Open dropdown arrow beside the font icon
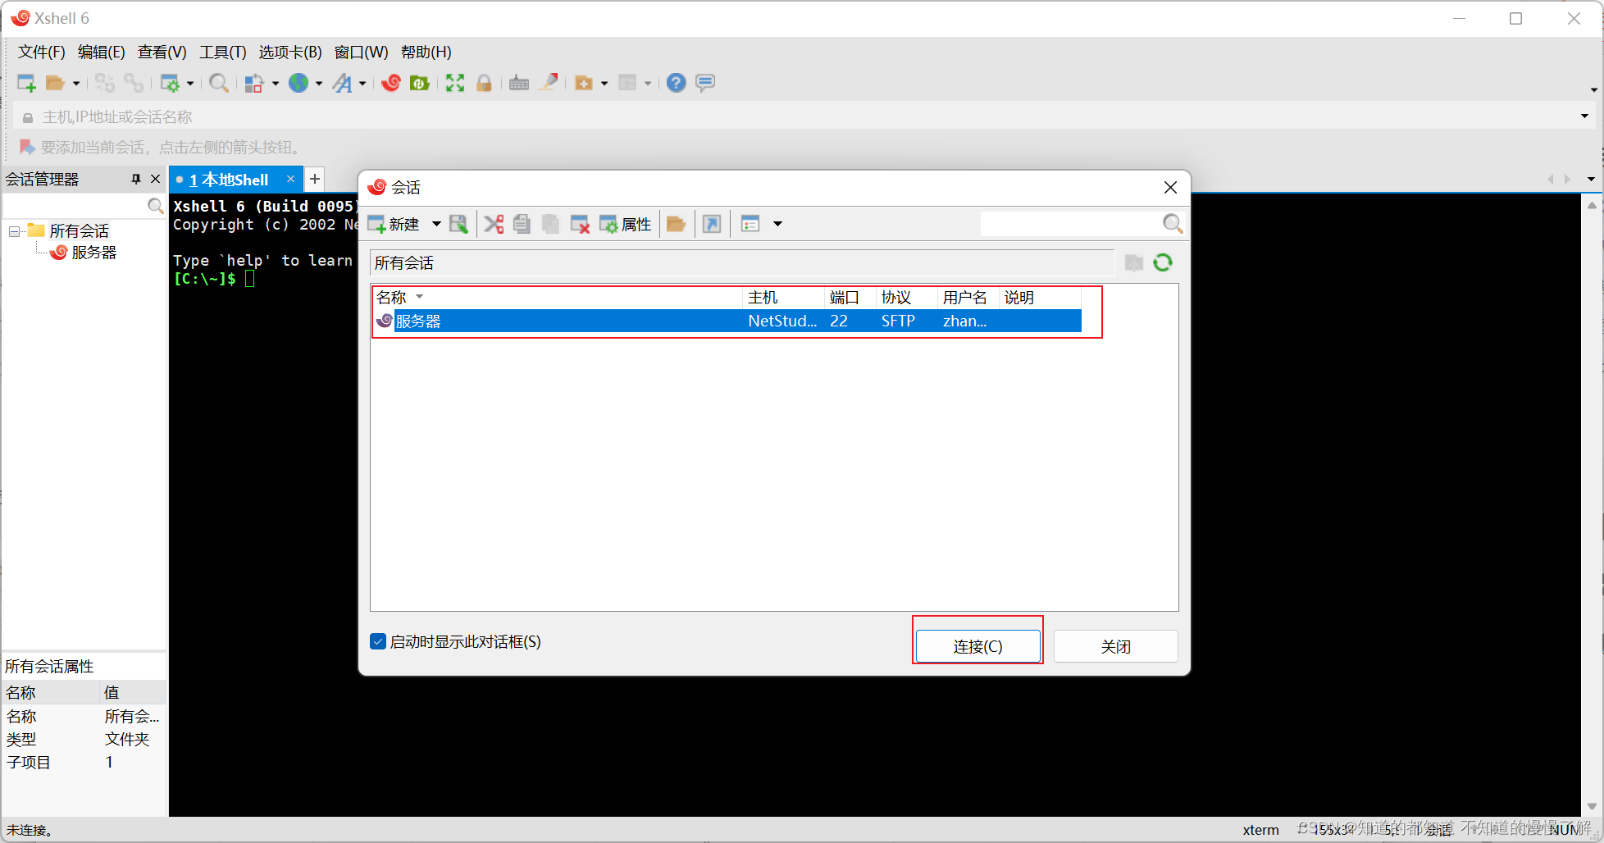Screen dimensions: 1604x843 (x=362, y=83)
